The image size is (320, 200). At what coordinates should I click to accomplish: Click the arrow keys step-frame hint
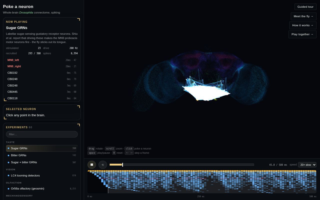coord(129,153)
